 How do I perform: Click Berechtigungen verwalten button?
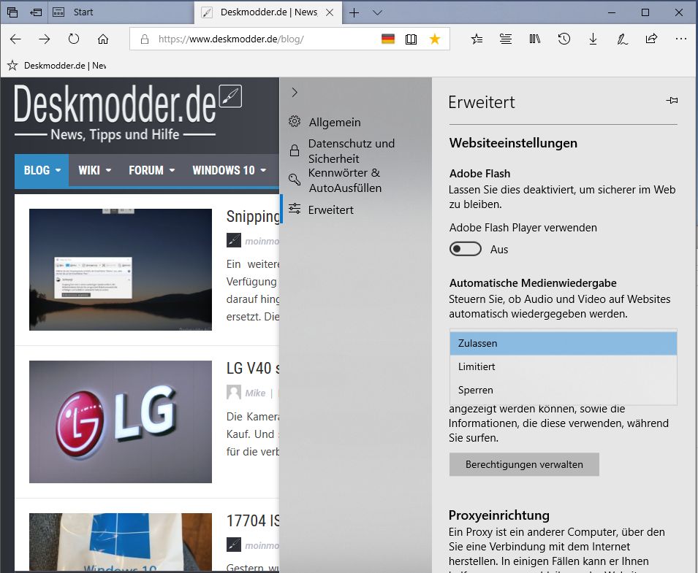(x=524, y=464)
